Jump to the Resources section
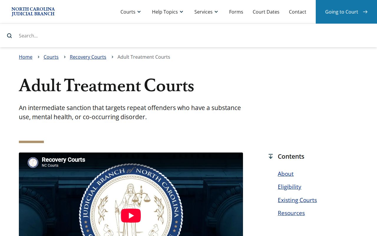The image size is (377, 236). (x=291, y=213)
